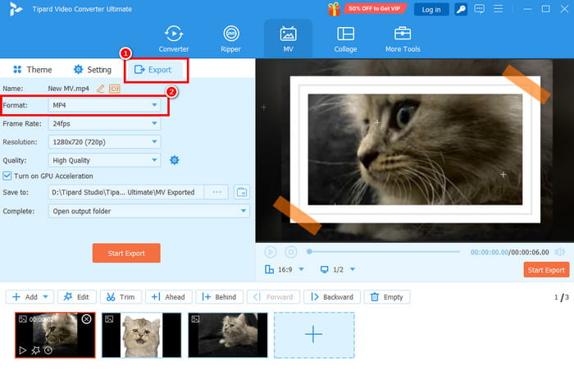Open the 16:9 aspect ratio dropdown
This screenshot has height=371, width=574.
(x=285, y=270)
